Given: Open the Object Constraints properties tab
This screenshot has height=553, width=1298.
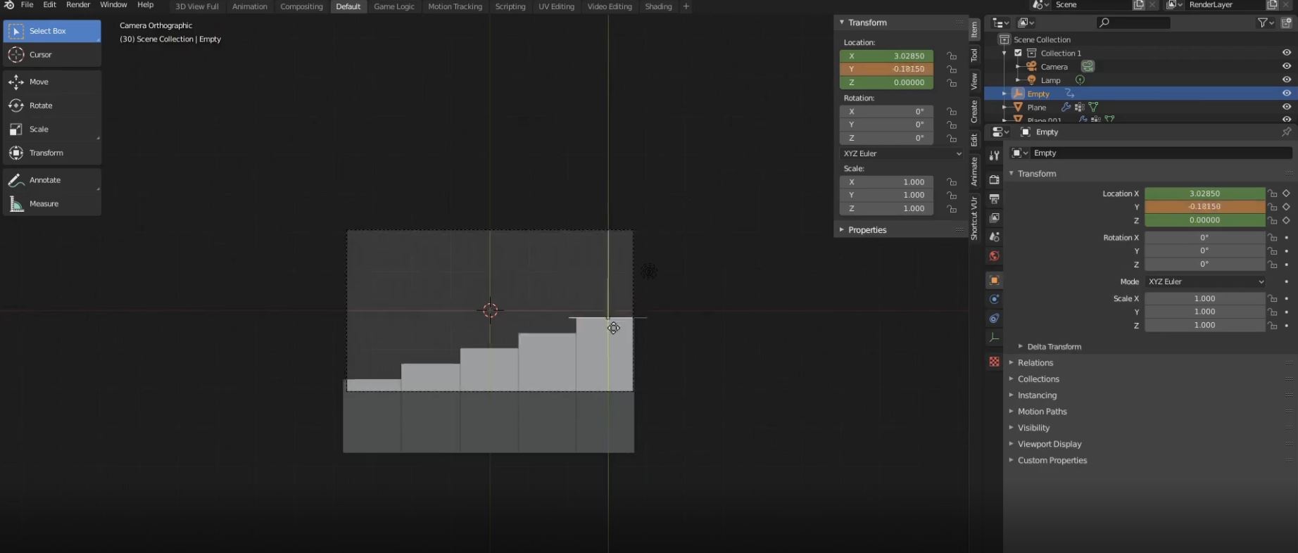Looking at the screenshot, I should tap(994, 319).
